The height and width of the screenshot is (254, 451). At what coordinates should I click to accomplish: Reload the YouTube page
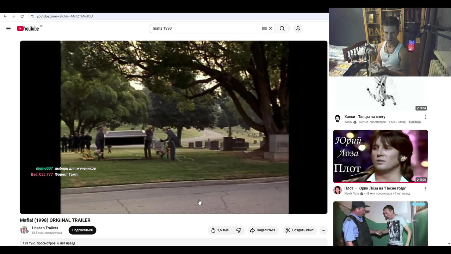(22, 16)
